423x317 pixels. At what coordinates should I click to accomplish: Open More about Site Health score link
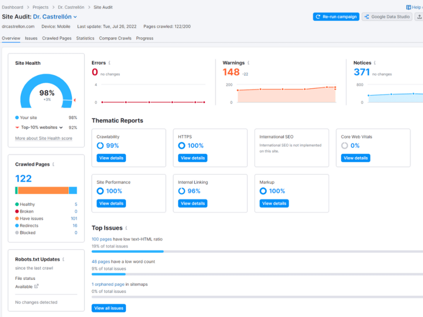click(x=44, y=138)
